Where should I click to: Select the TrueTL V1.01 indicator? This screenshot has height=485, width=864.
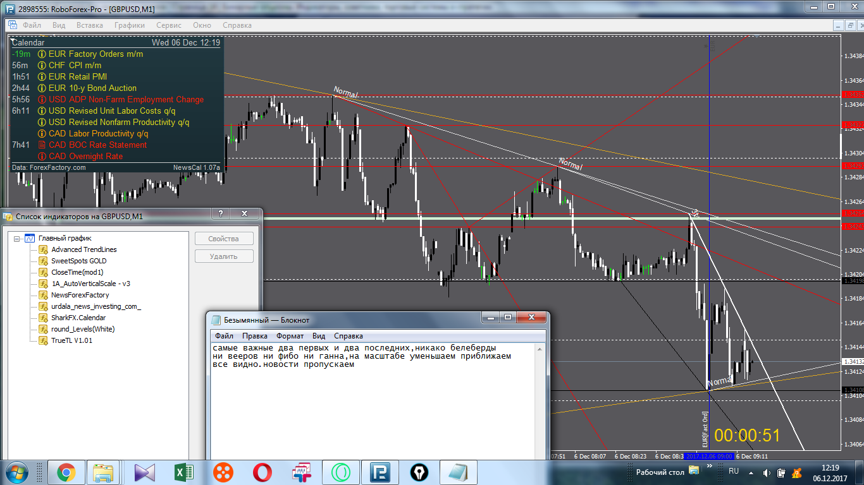tap(71, 340)
